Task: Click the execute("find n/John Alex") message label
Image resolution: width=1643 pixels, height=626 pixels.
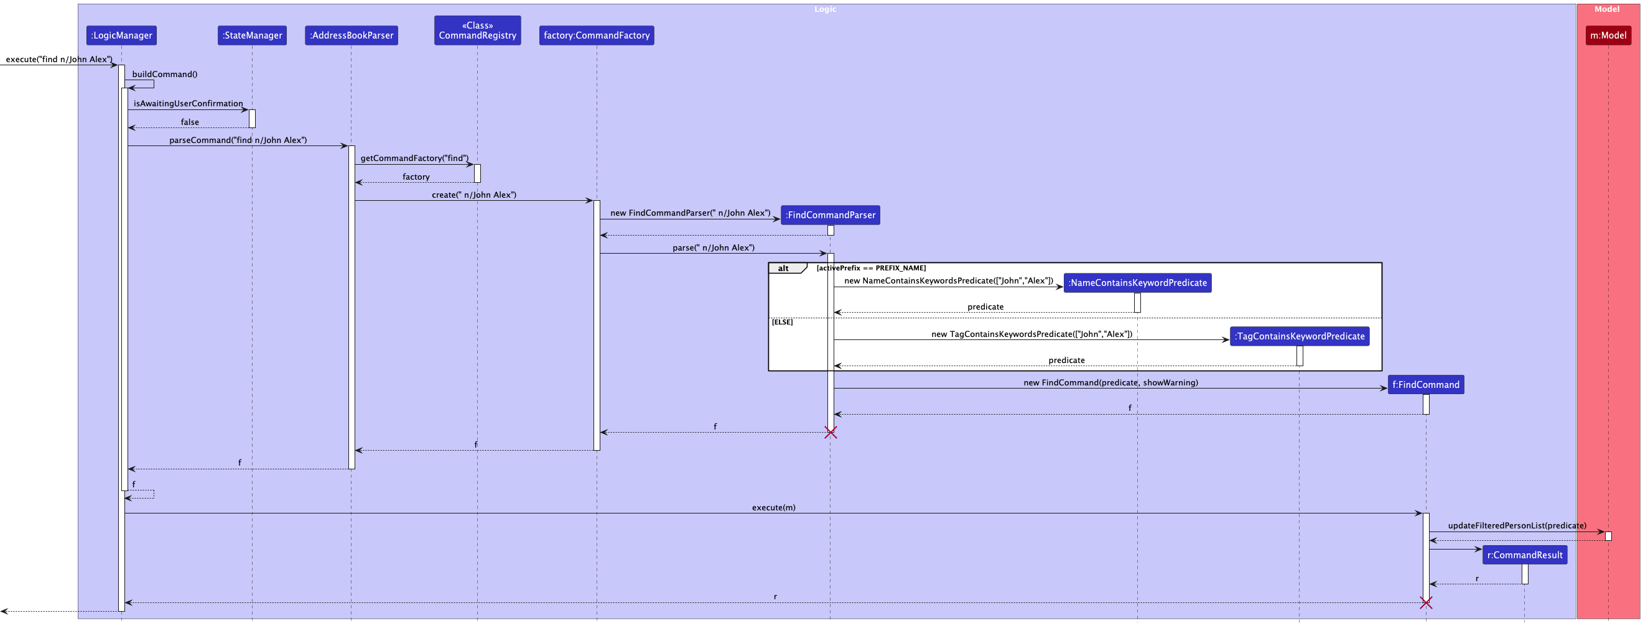Action: point(59,59)
